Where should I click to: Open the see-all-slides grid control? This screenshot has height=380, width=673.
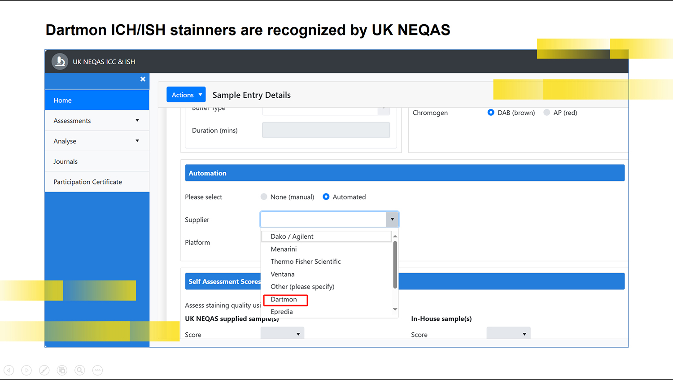62,370
